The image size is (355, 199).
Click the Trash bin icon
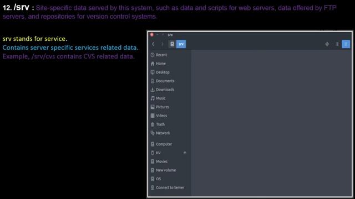point(153,124)
